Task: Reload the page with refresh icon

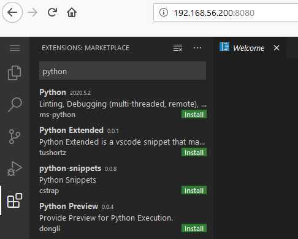Action: point(52,12)
